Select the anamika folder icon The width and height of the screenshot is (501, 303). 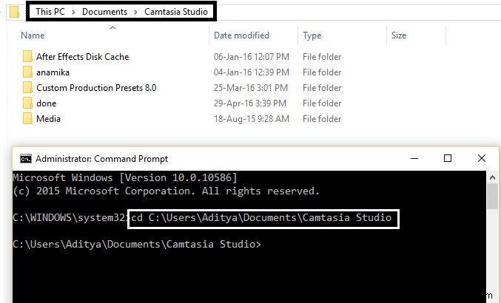coord(27,72)
